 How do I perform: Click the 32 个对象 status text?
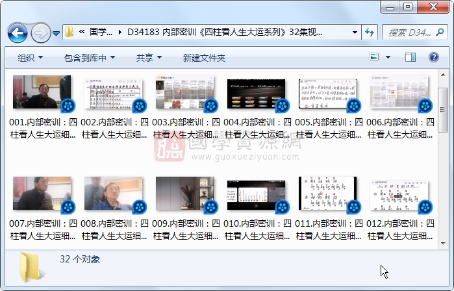pyautogui.click(x=80, y=259)
